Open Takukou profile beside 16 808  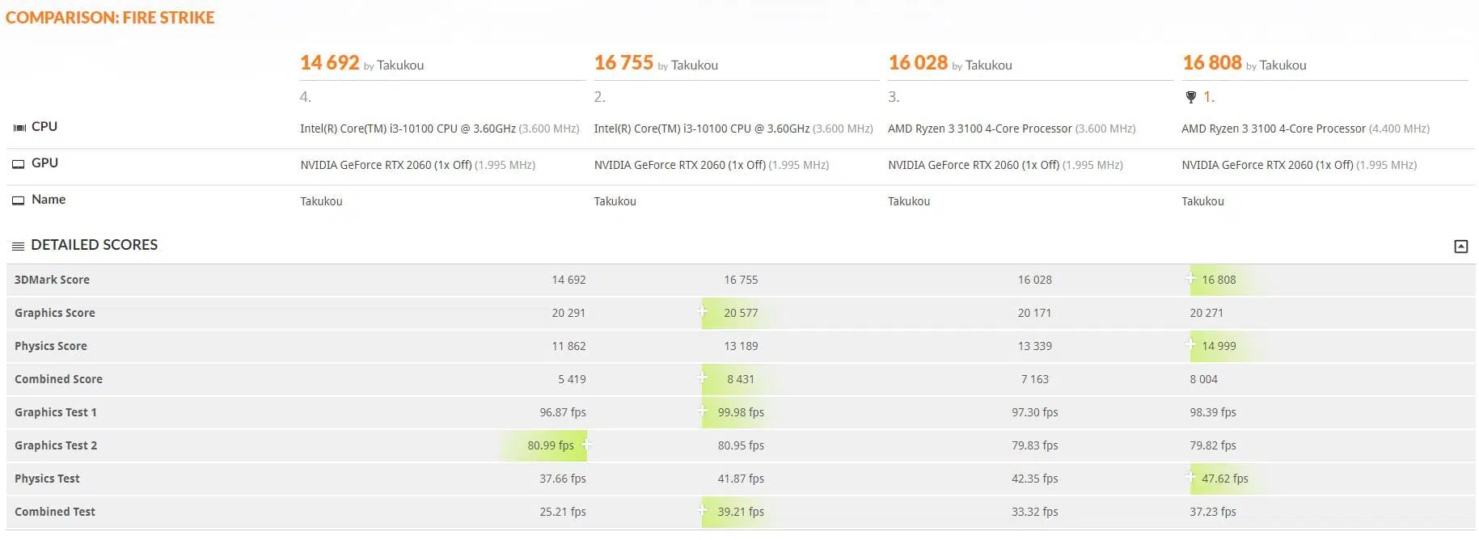tap(1283, 65)
